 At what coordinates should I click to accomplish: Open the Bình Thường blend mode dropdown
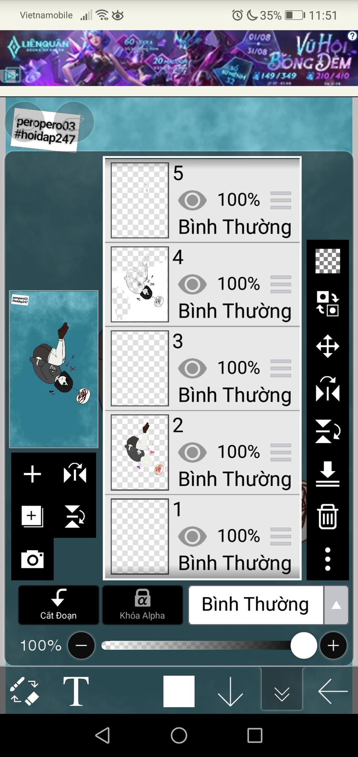[x=256, y=605]
